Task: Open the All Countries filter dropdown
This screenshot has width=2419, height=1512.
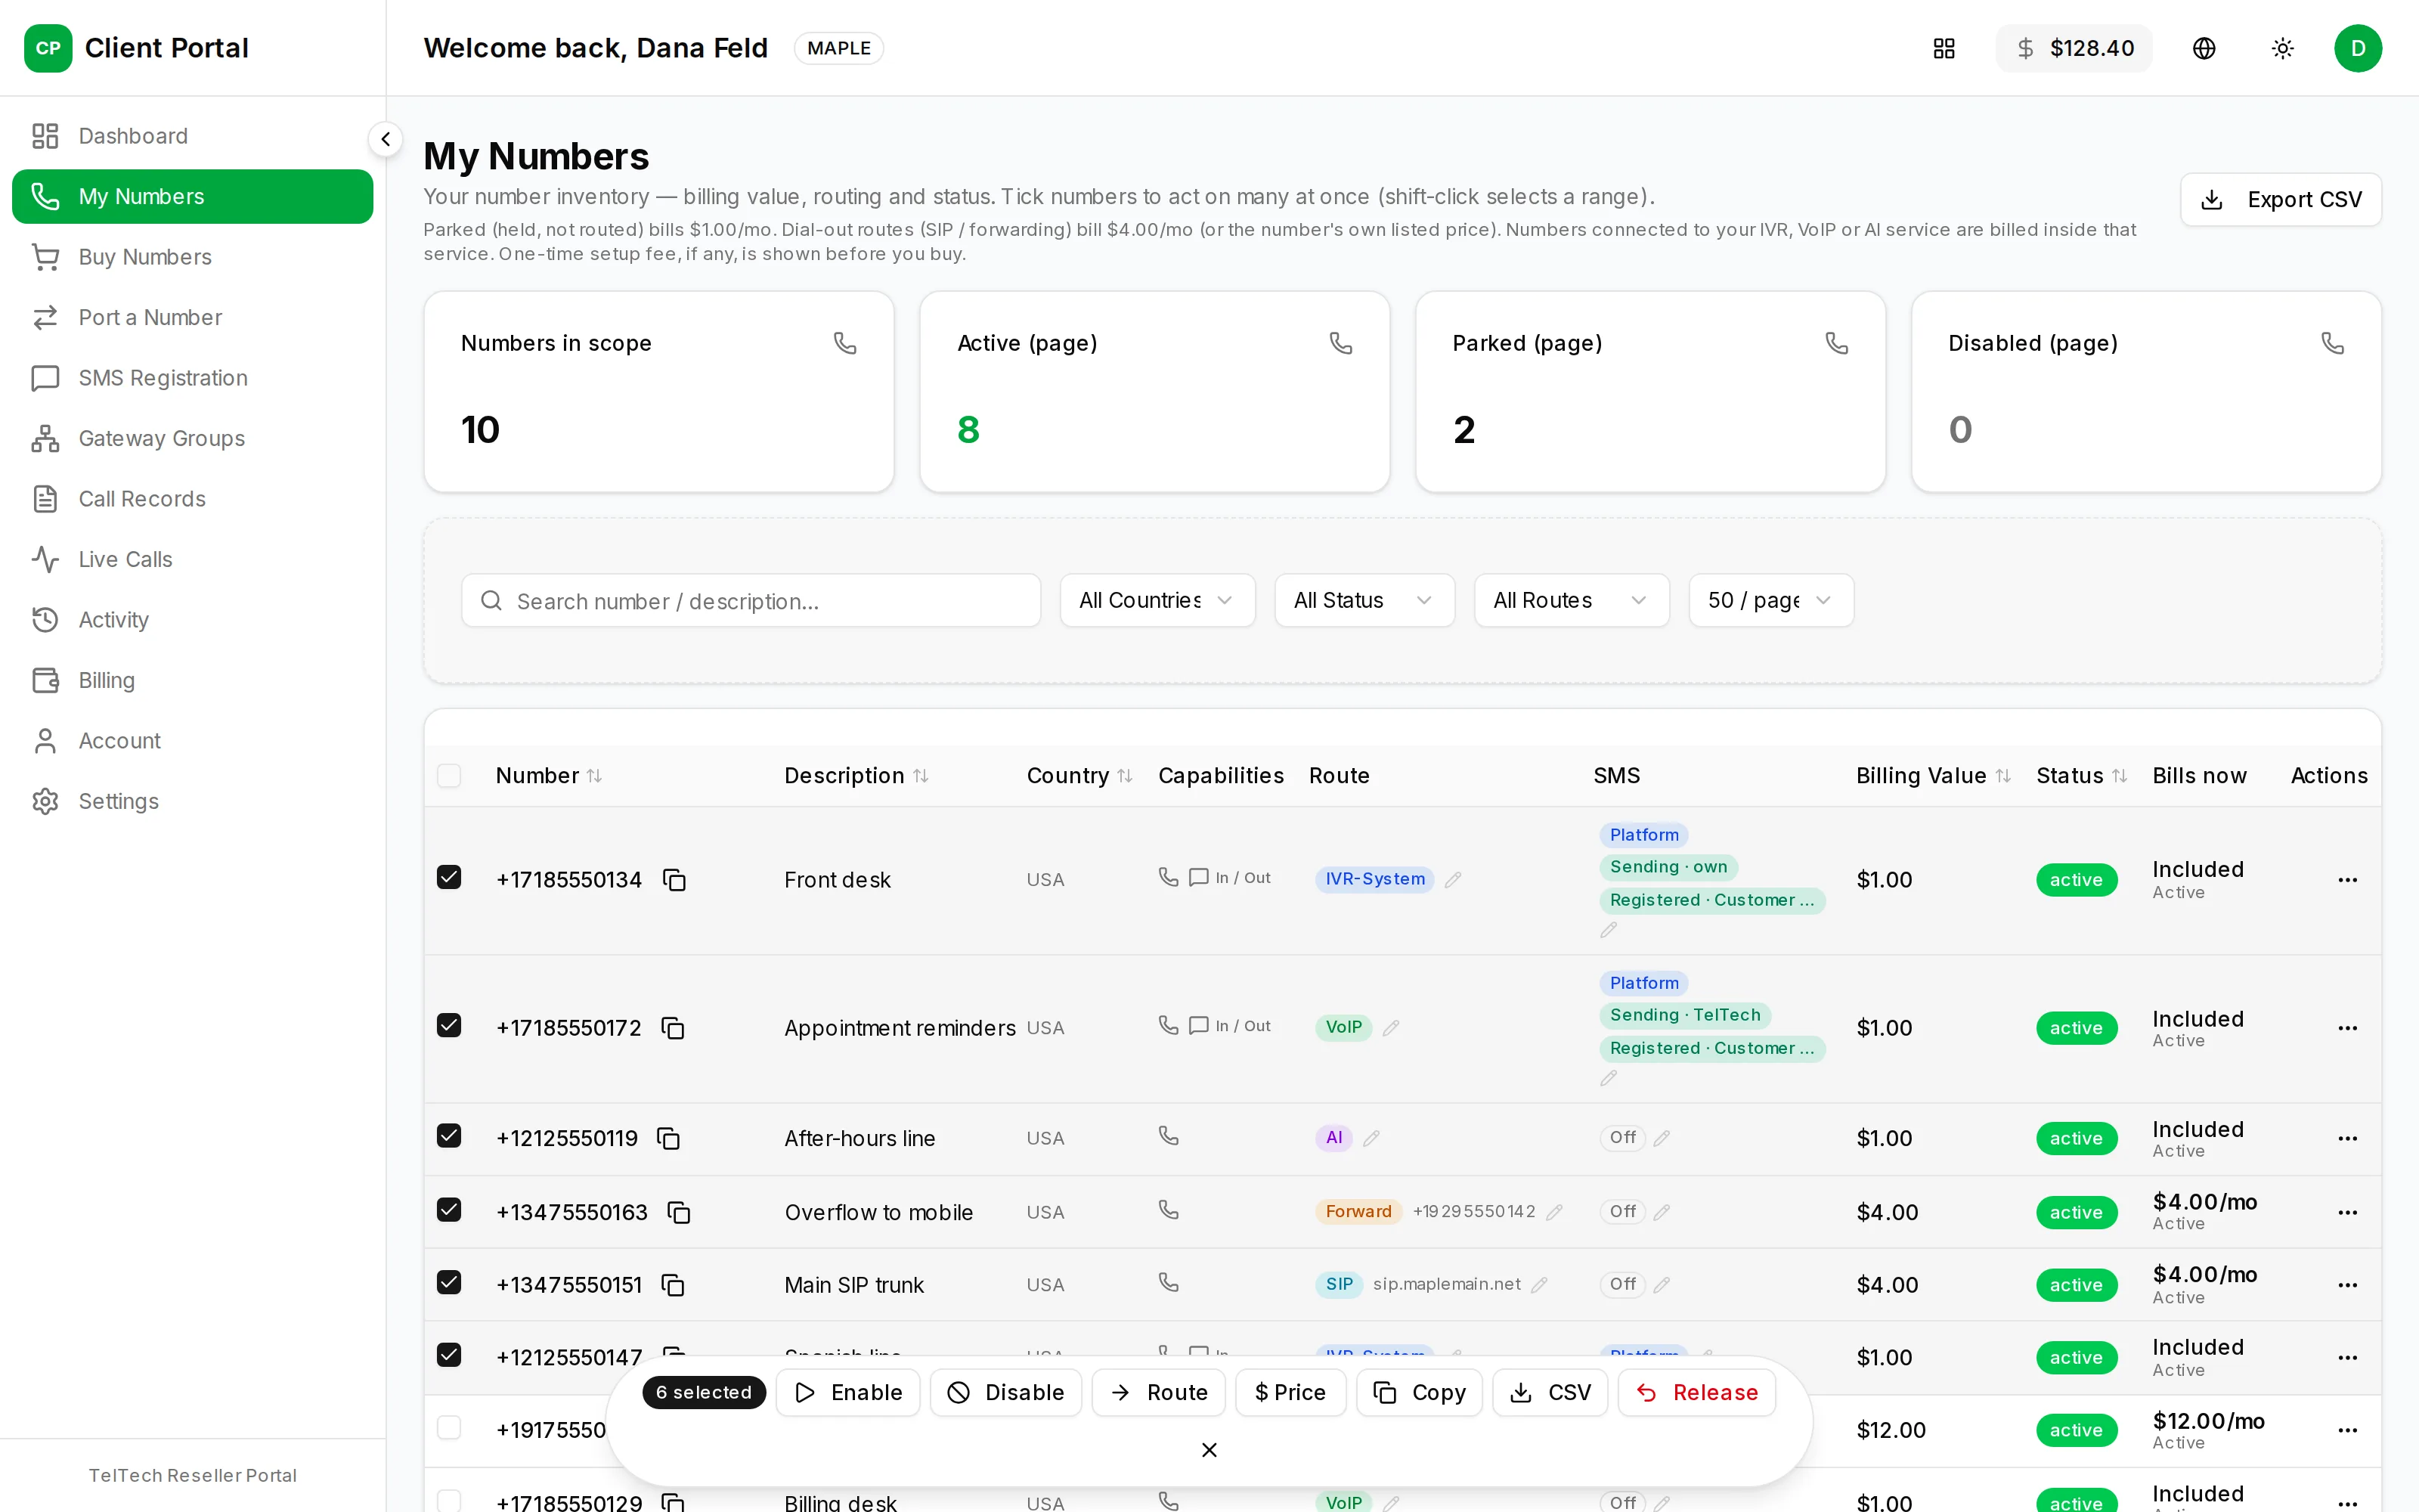Action: [1157, 600]
